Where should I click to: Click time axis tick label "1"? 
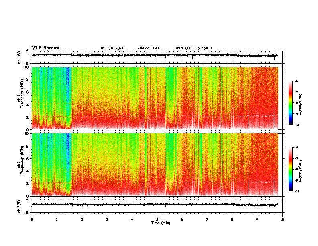point(57,219)
